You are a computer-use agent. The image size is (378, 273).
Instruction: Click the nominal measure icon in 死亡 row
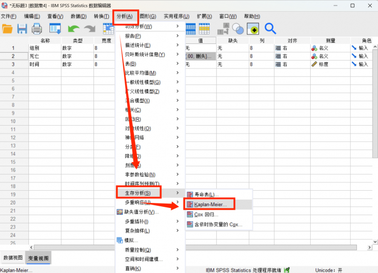point(314,56)
